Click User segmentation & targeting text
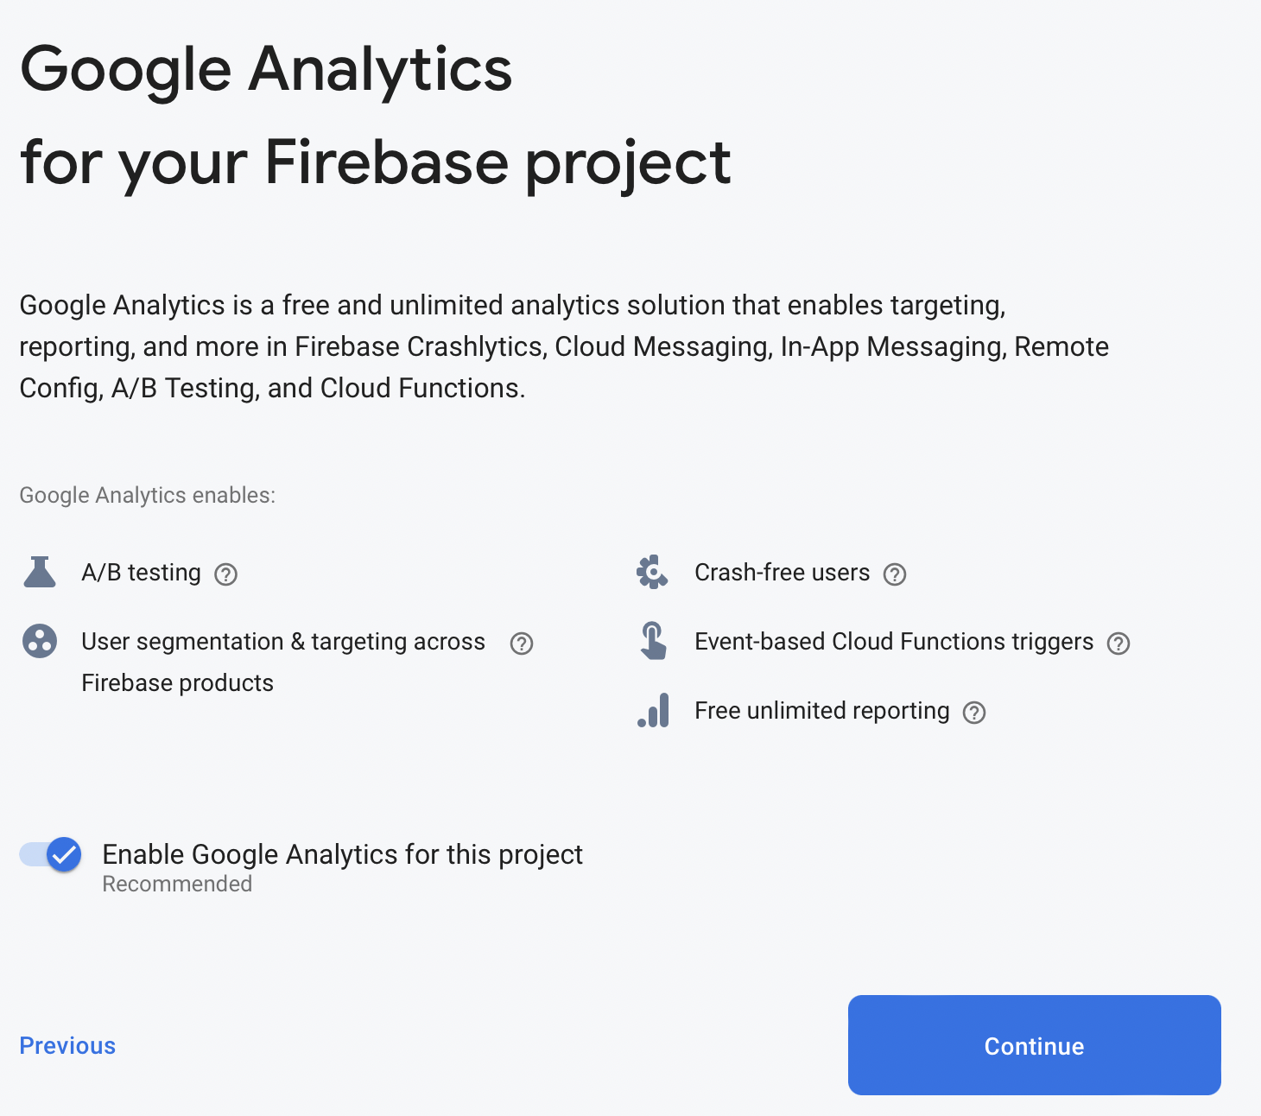Viewport: 1261px width, 1116px height. [283, 642]
